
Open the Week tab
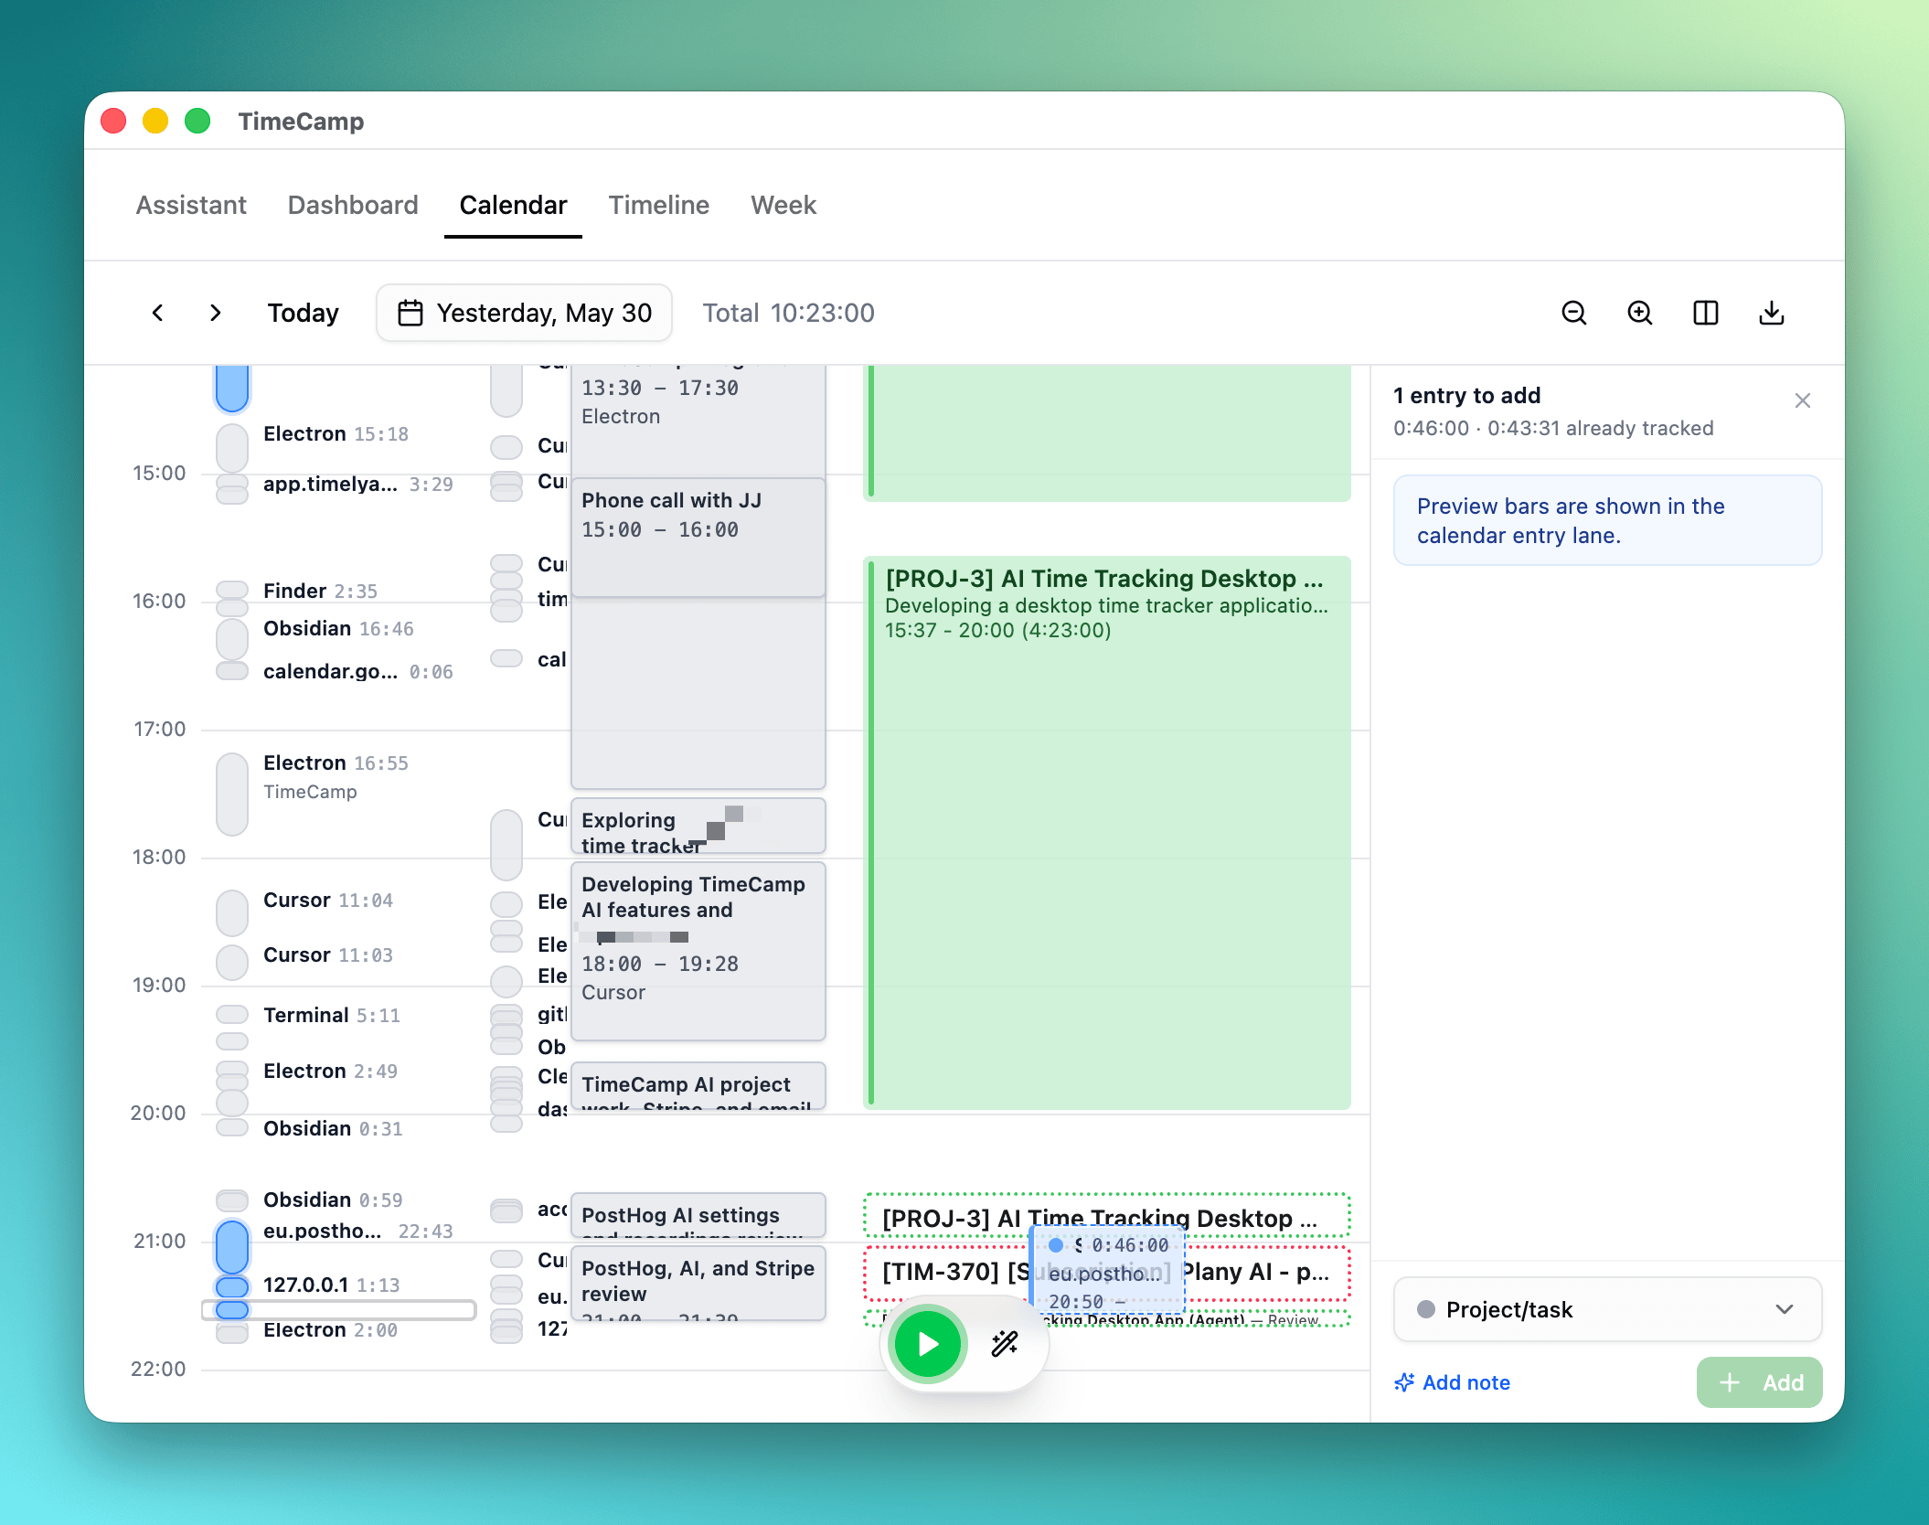pos(783,205)
